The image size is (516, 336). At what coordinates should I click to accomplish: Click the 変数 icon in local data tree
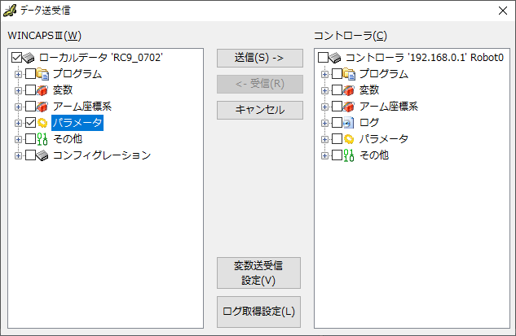43,90
